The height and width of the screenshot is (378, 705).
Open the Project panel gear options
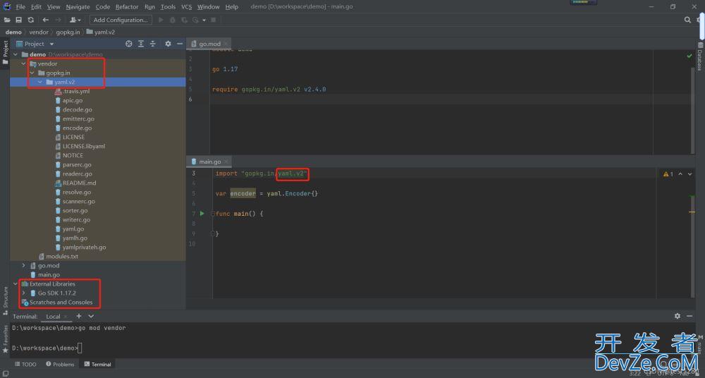(168, 44)
